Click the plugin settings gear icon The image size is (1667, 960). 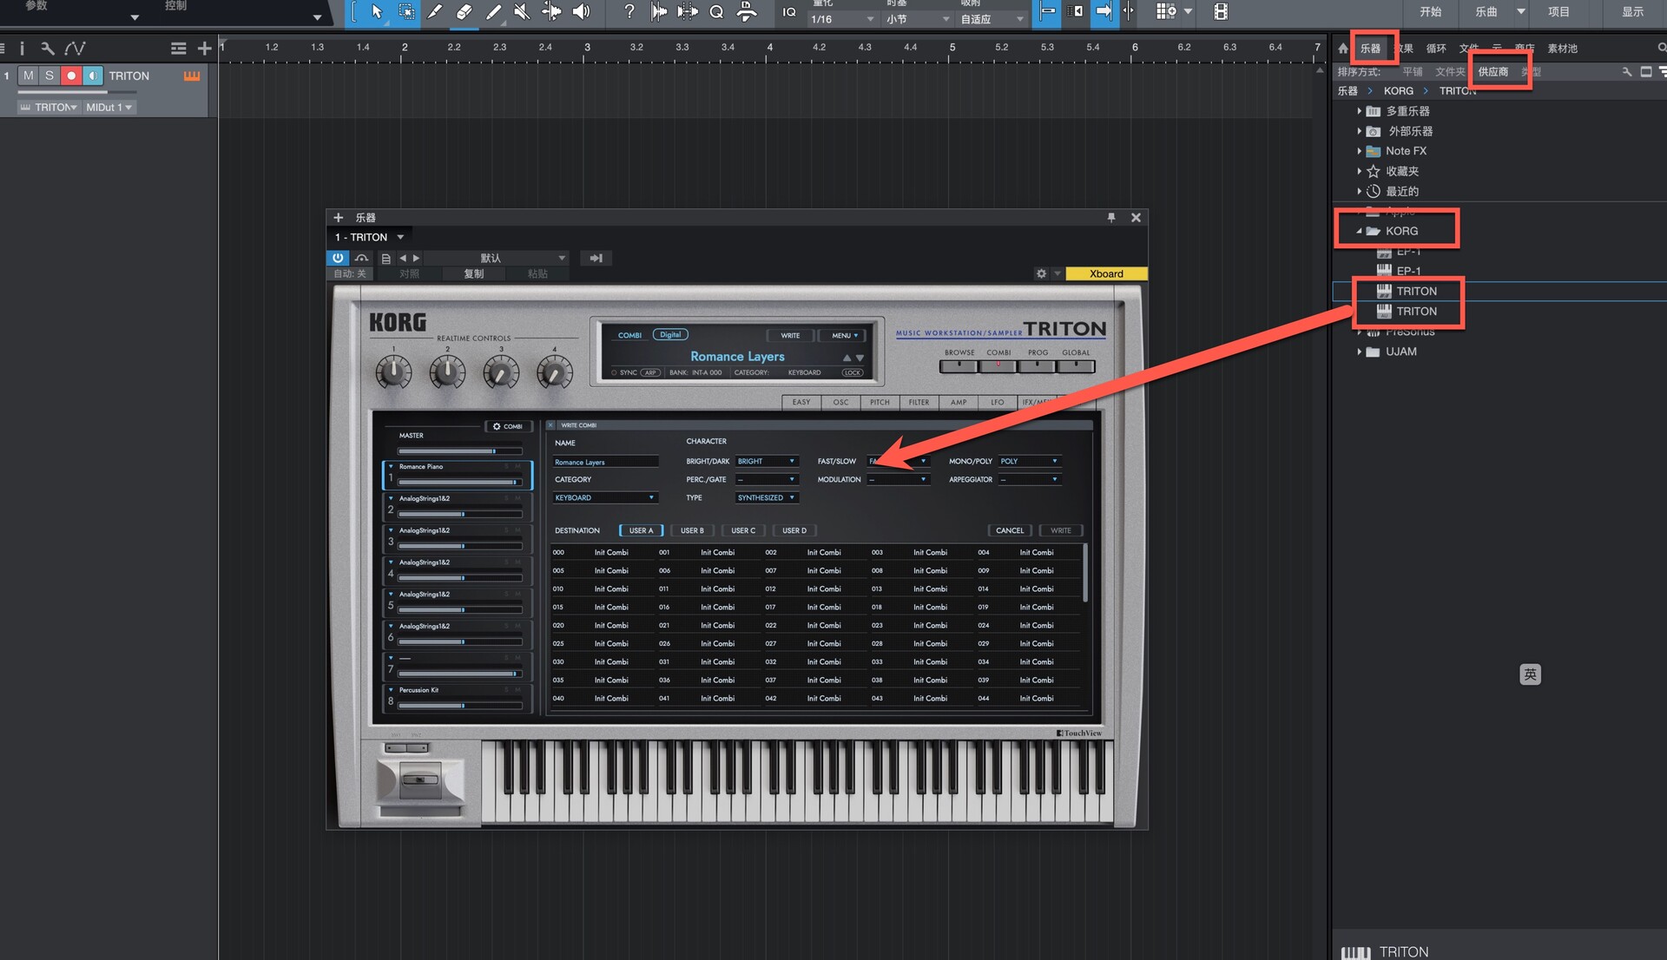click(x=1041, y=273)
